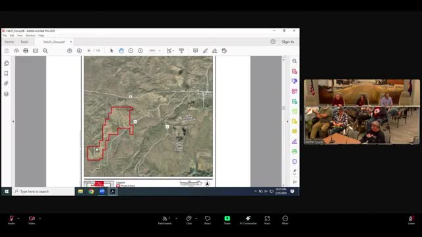
Task: Switch to the Home tab
Action: coord(9,41)
